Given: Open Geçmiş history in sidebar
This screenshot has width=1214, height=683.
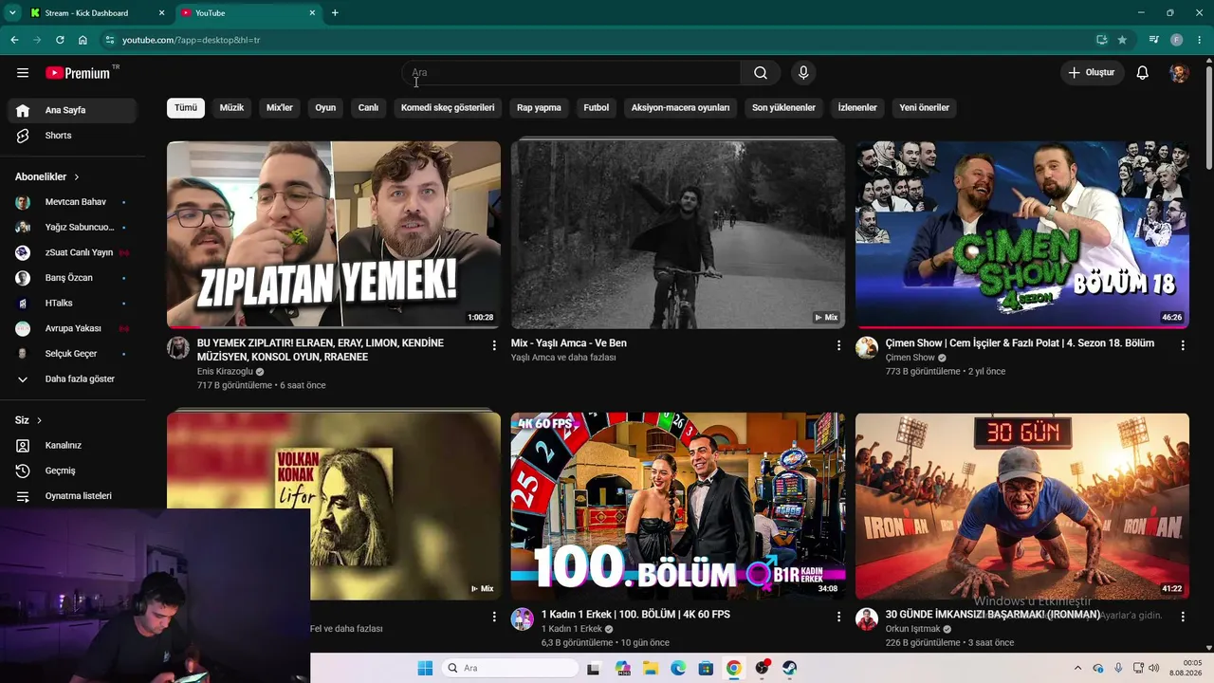Looking at the screenshot, I should pyautogui.click(x=72, y=471).
